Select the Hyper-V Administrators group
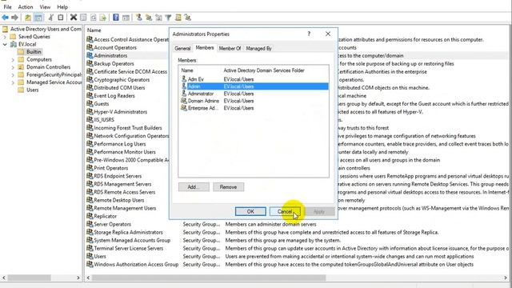Screen dimensions: 512x288 tap(120, 112)
